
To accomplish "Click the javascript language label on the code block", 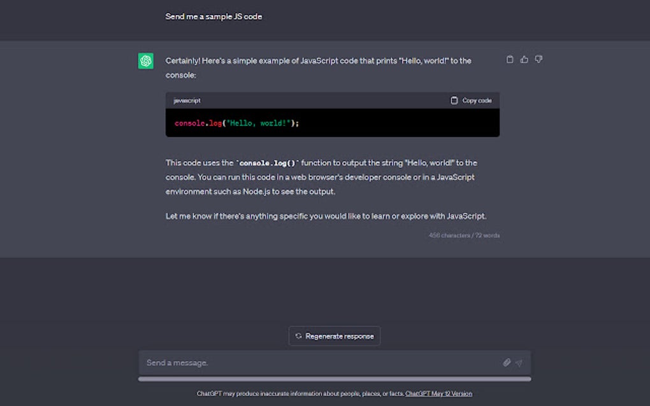I will [x=187, y=101].
